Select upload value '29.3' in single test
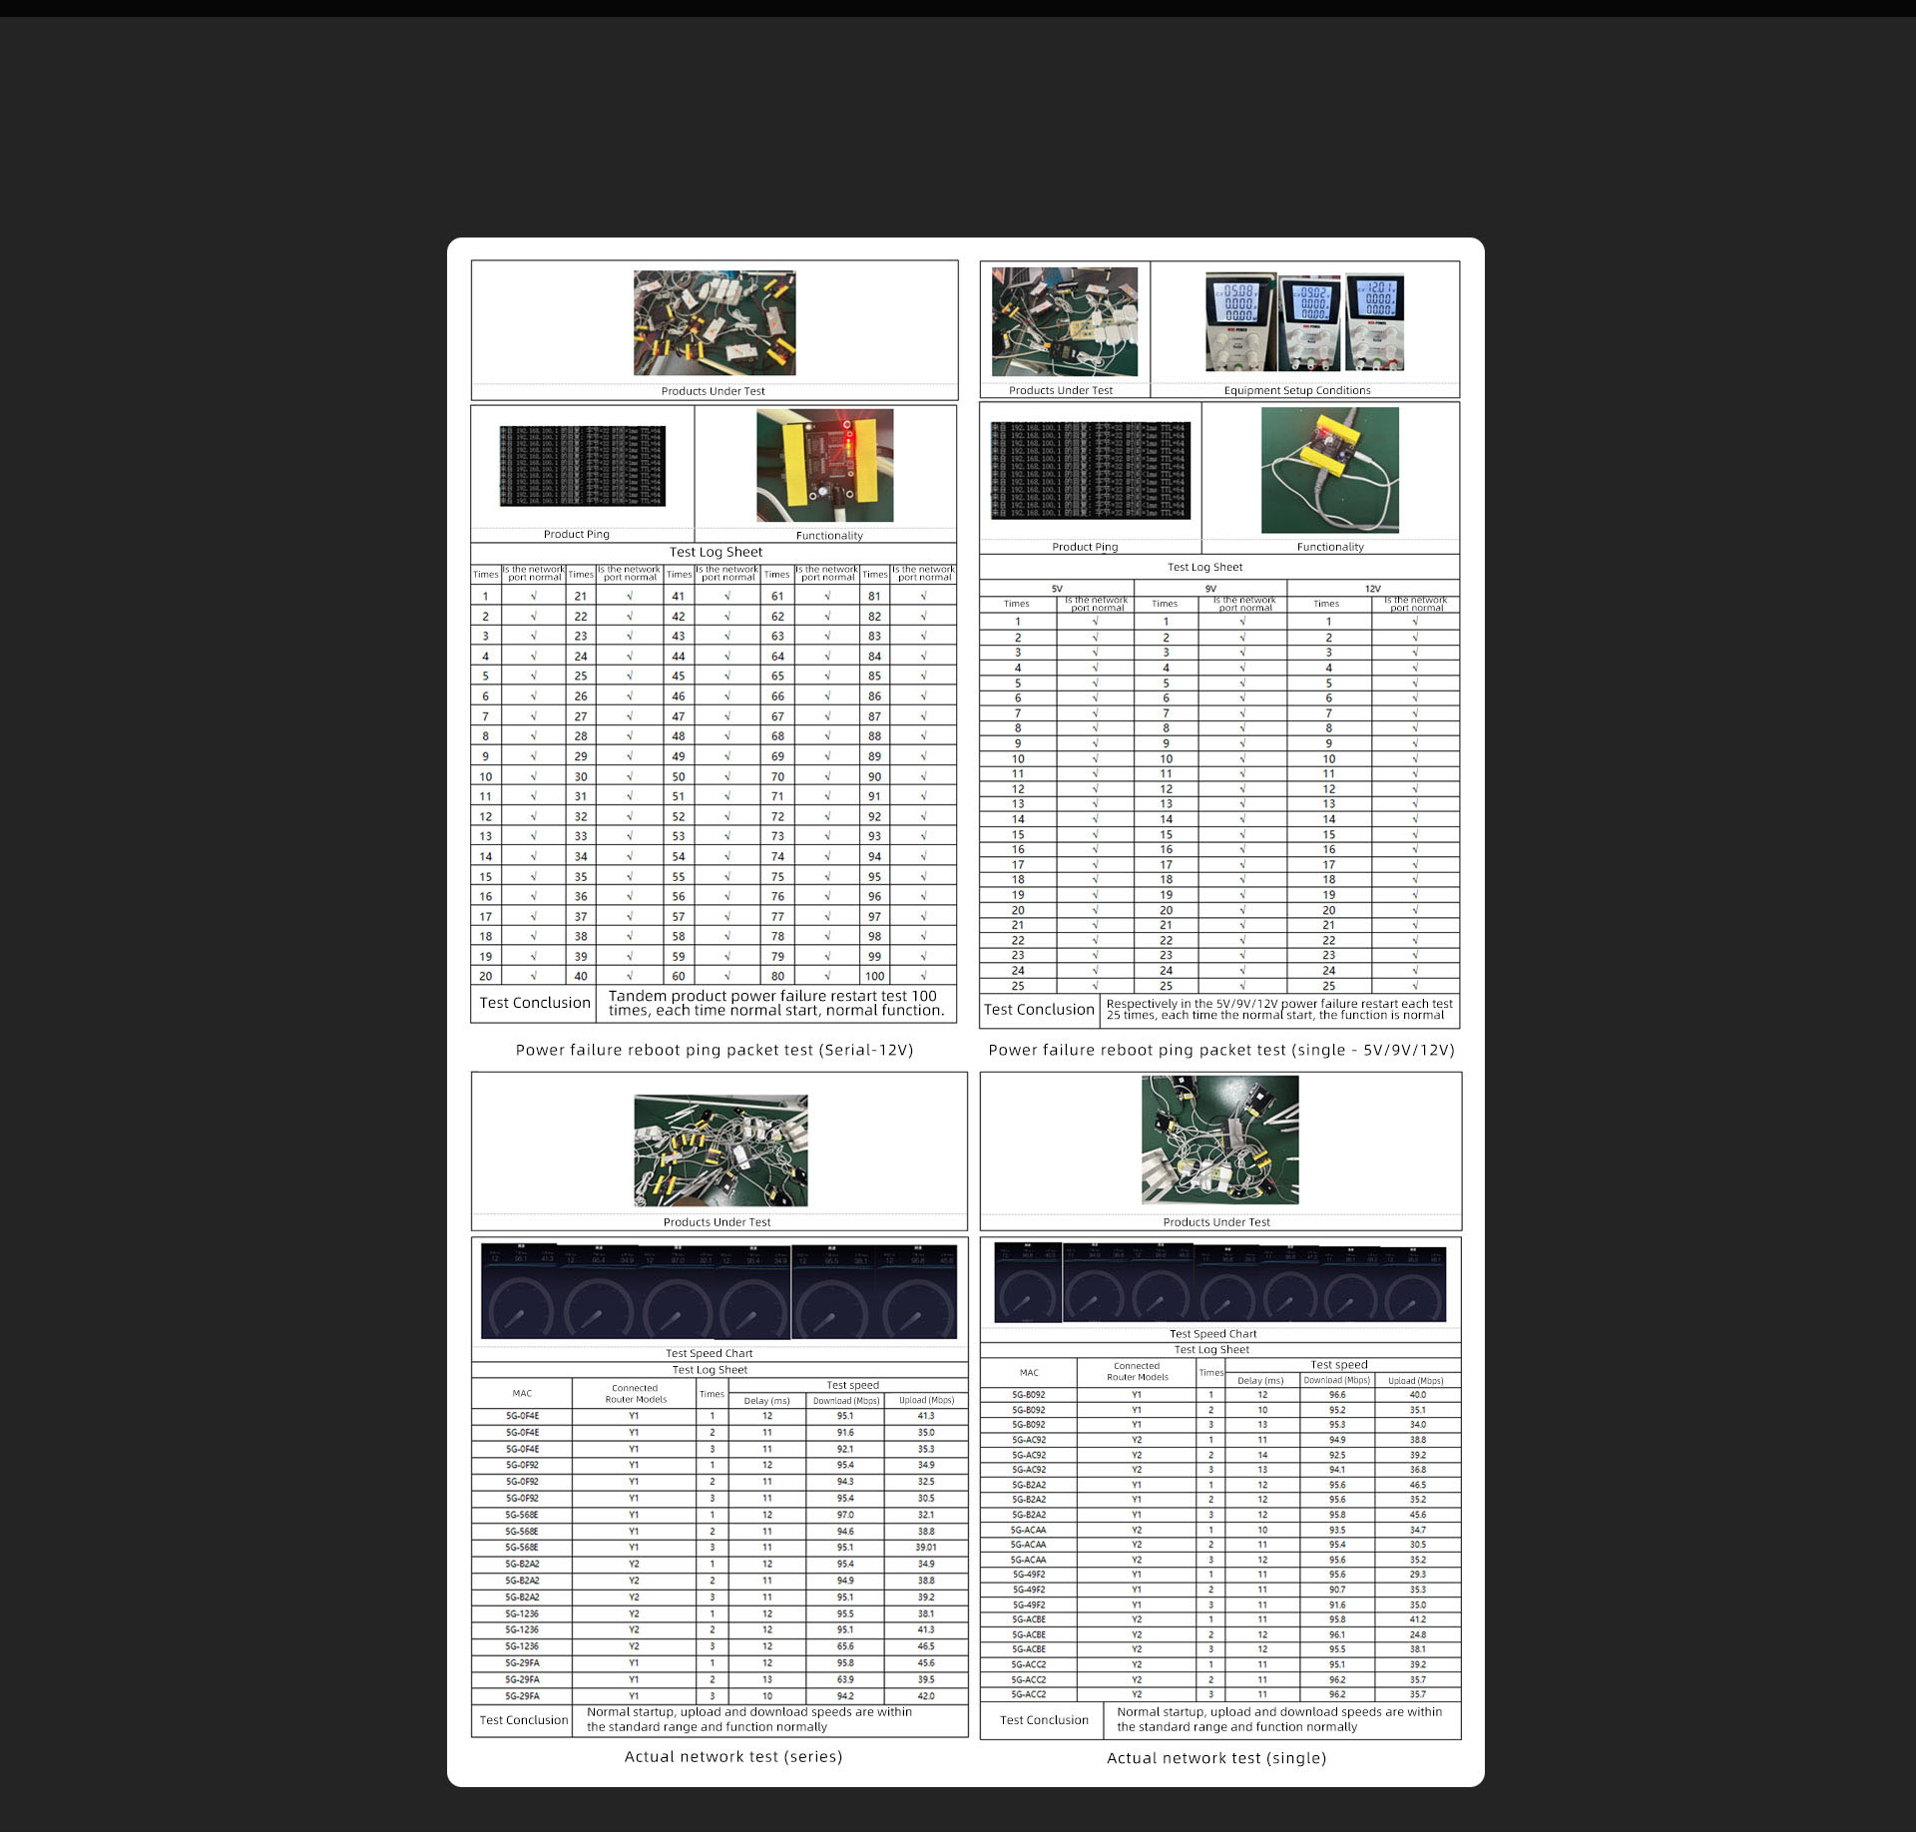 tap(1418, 1575)
